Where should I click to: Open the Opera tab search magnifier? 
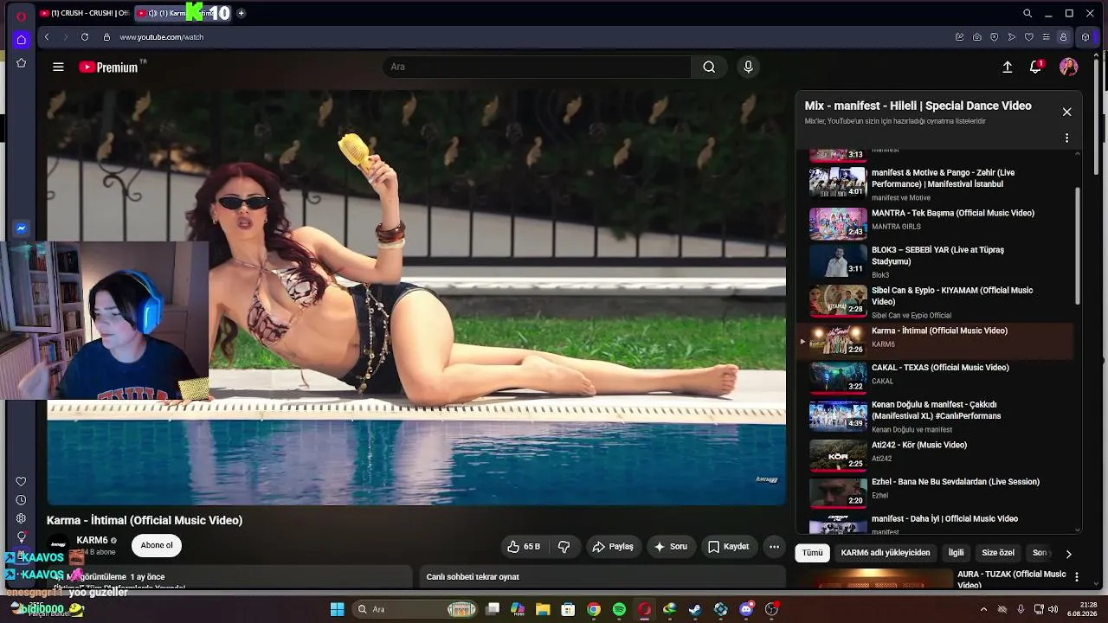pyautogui.click(x=1027, y=13)
